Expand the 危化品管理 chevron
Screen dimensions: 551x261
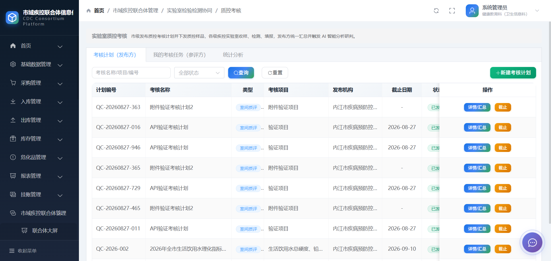[60, 158]
